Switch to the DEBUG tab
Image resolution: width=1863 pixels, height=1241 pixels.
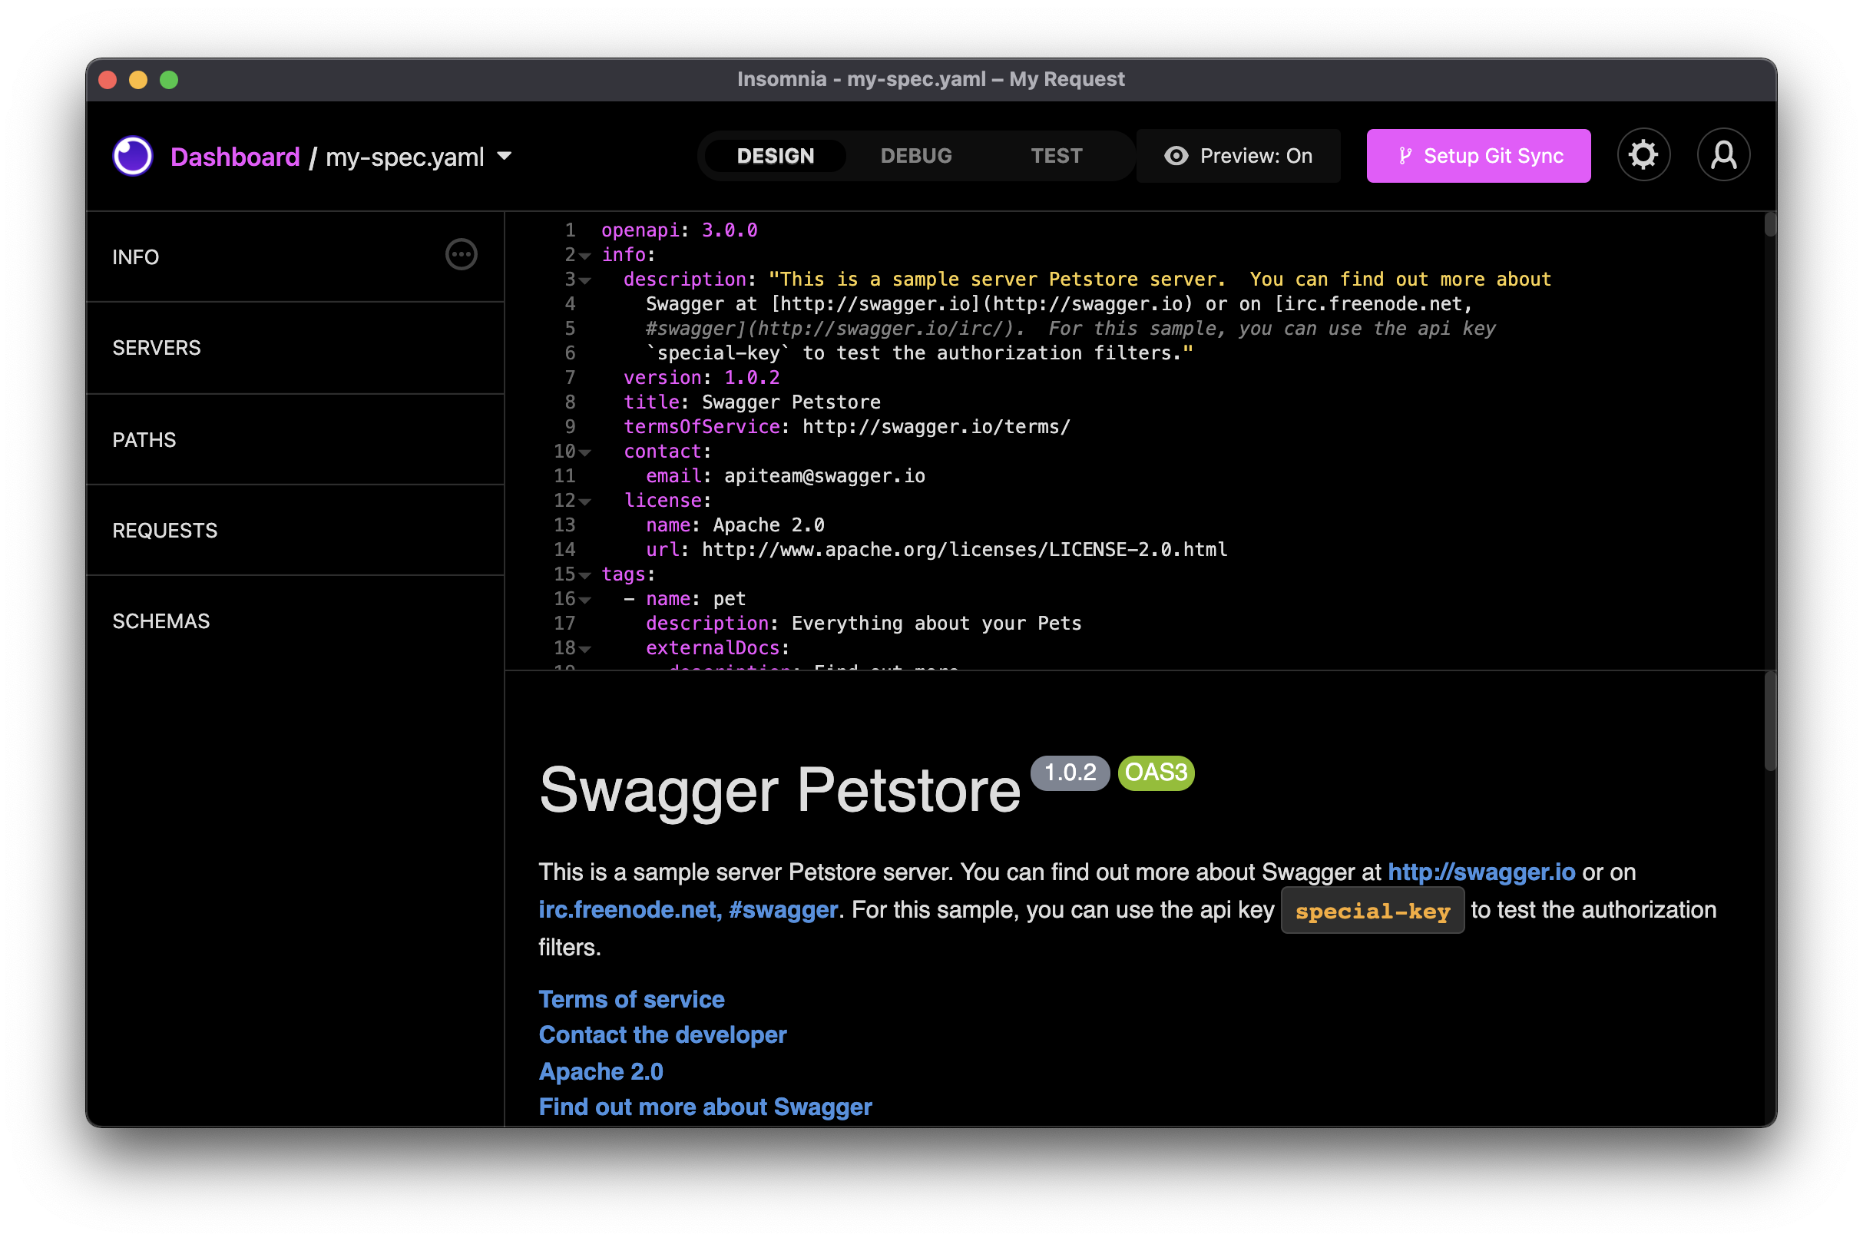tap(915, 156)
